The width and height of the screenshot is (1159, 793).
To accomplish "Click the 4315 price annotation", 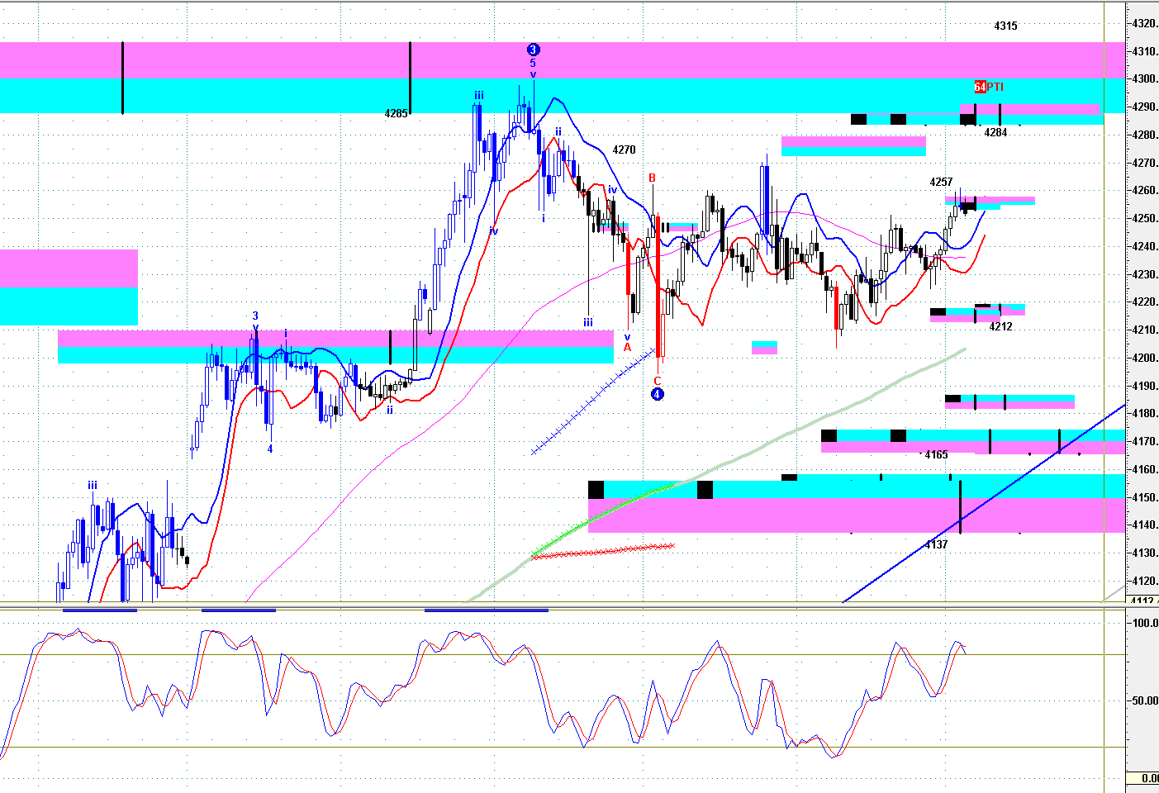I will [x=1005, y=26].
